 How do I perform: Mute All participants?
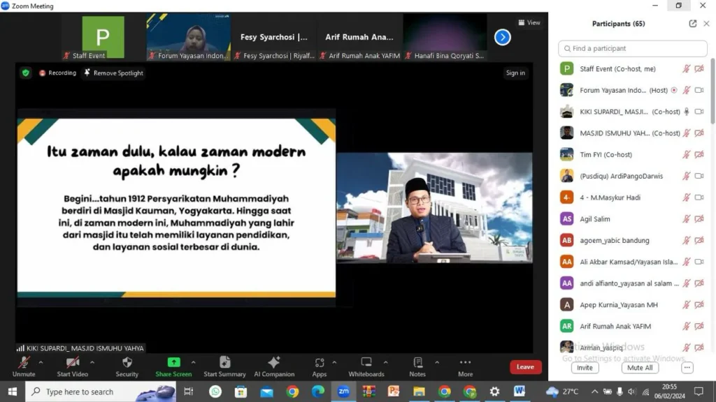coord(640,368)
